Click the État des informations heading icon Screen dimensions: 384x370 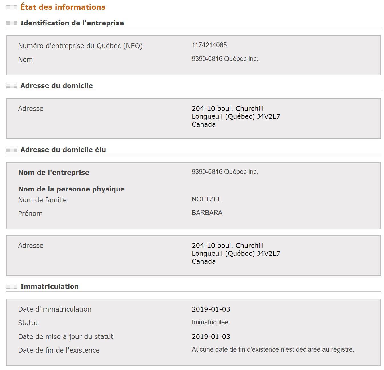point(11,8)
